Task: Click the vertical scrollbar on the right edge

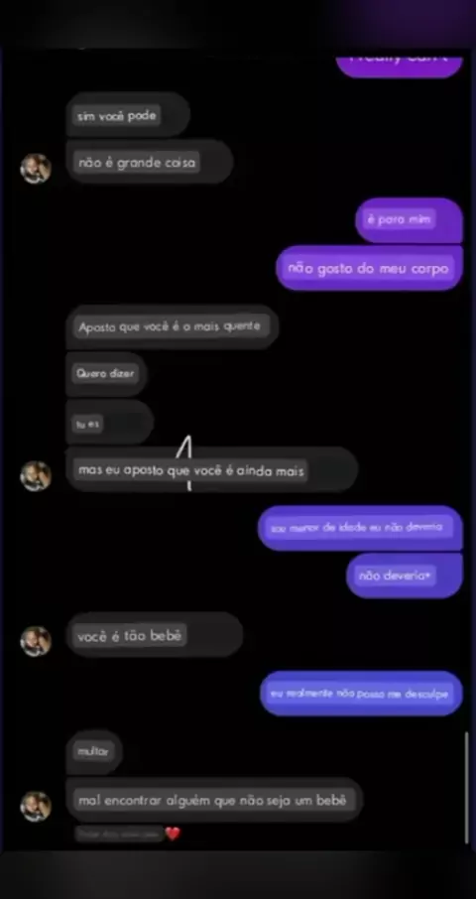Action: 467,788
